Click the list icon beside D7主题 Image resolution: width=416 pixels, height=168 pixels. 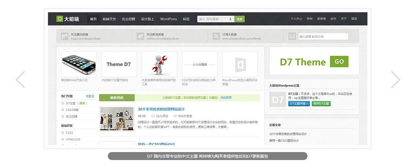point(63,103)
